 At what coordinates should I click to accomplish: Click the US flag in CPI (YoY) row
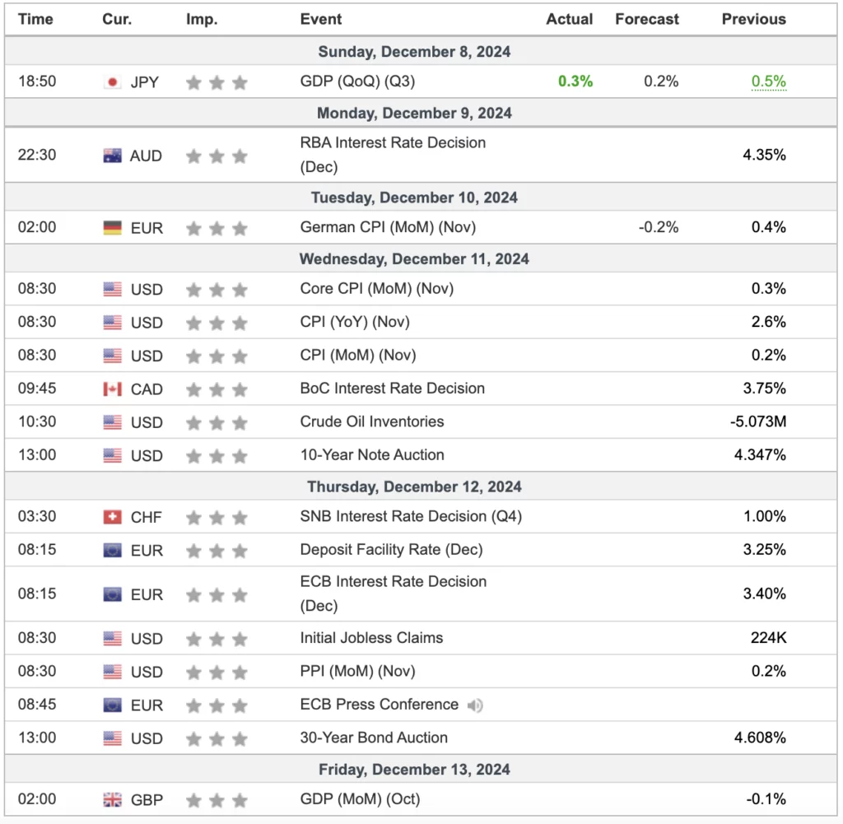pos(112,323)
